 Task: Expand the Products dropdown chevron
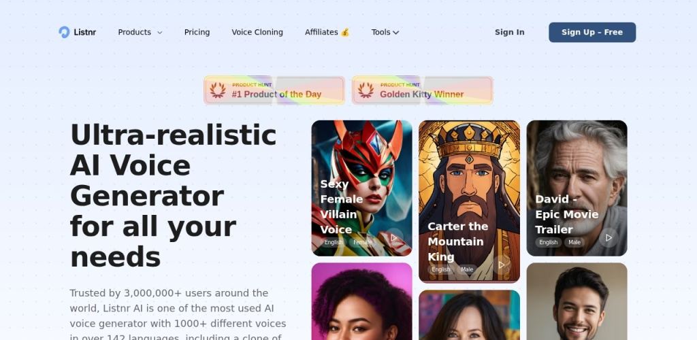point(159,33)
